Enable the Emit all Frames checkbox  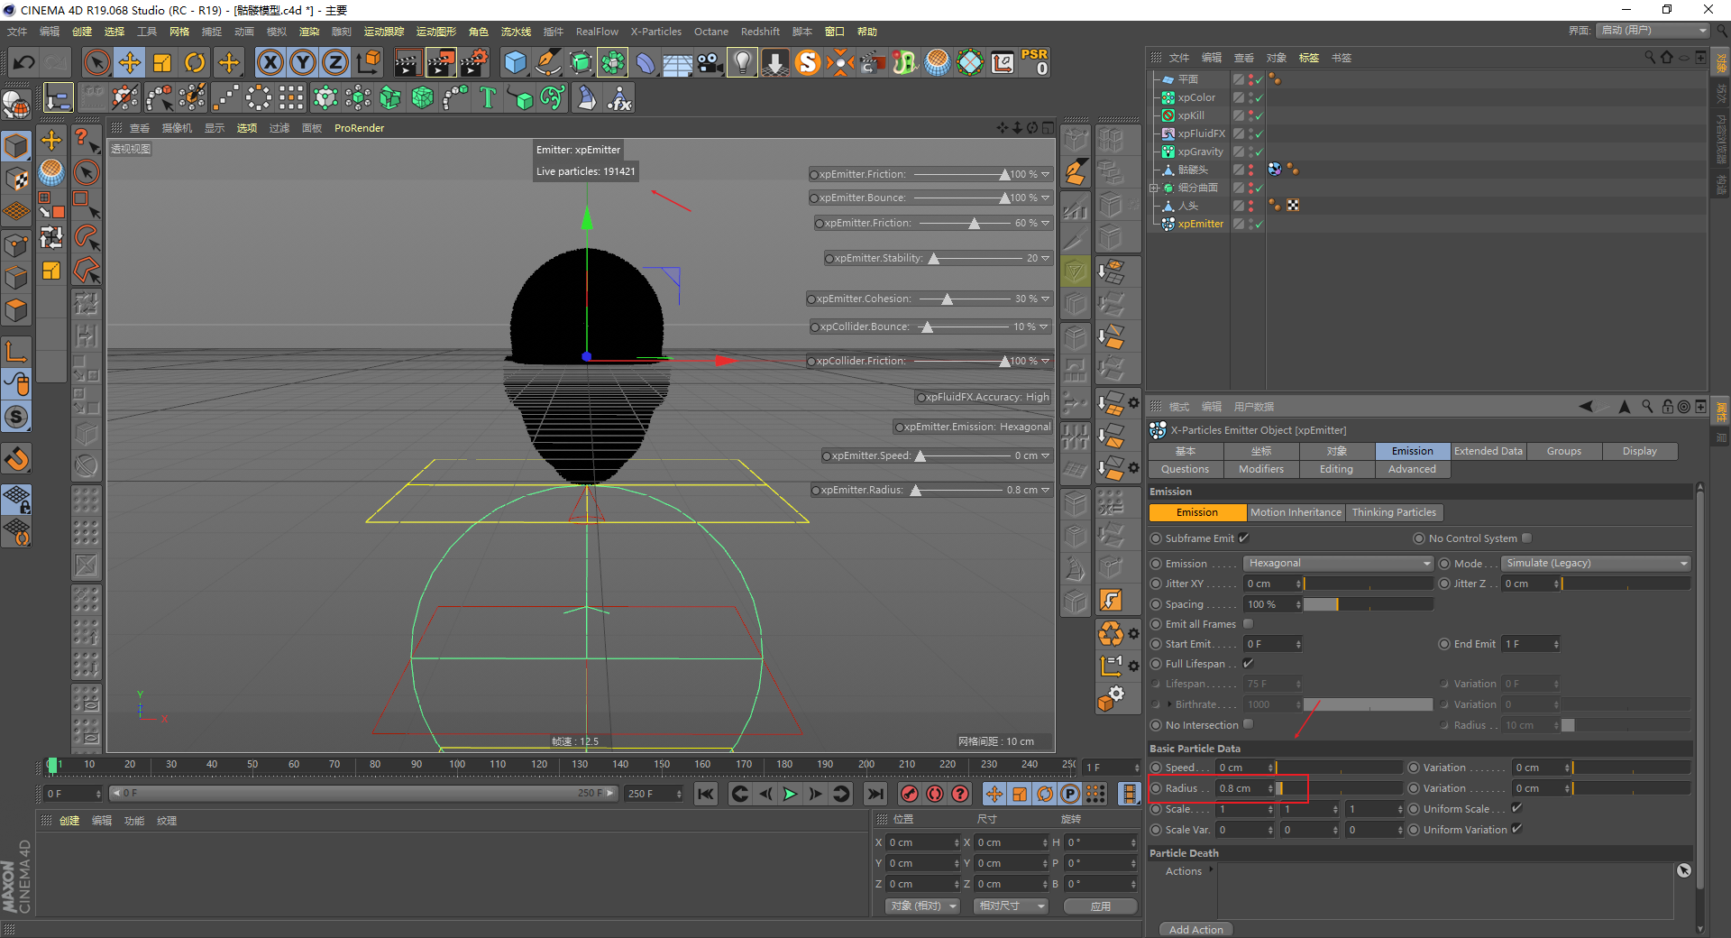[1249, 624]
